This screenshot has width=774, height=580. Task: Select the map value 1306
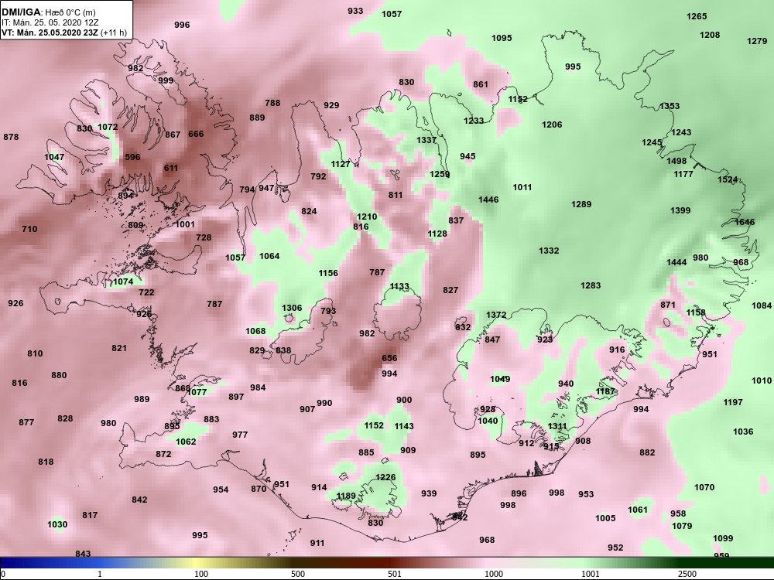[x=292, y=308]
